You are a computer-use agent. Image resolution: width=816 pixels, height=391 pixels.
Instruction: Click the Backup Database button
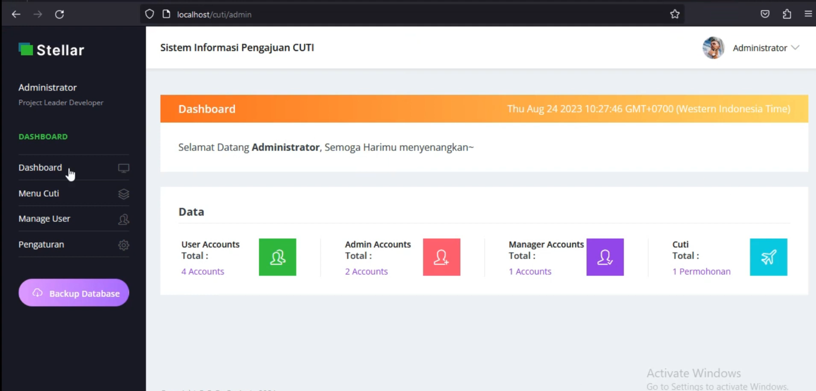(74, 292)
